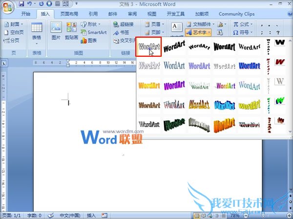293x219 pixels.
Task: Click page count 页面: 1/1
Action: pyautogui.click(x=12, y=216)
